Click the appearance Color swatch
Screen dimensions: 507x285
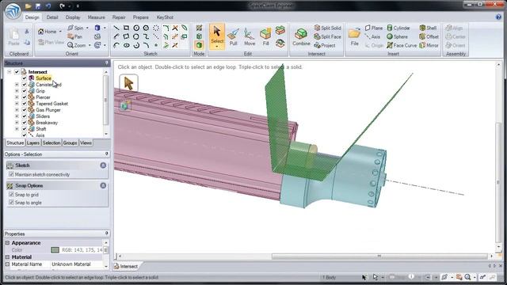click(x=55, y=250)
